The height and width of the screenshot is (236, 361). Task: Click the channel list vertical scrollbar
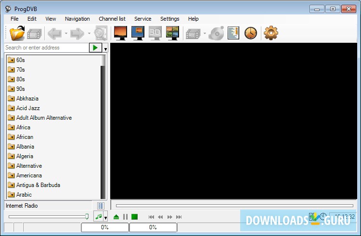coord(103,127)
